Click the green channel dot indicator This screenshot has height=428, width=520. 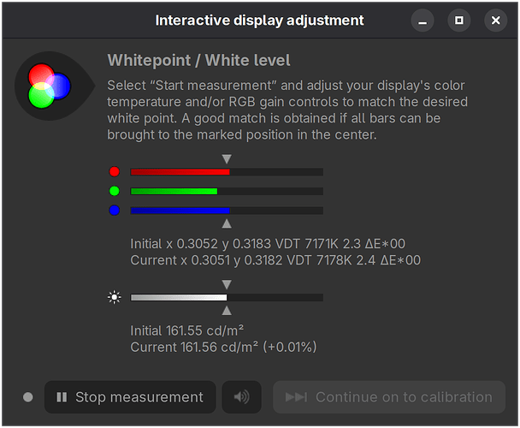pyautogui.click(x=115, y=191)
